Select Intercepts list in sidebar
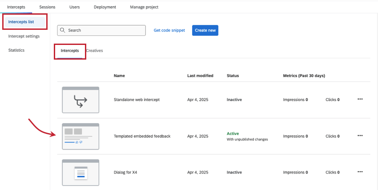Viewport: 378px width, 190px height. coord(21,22)
